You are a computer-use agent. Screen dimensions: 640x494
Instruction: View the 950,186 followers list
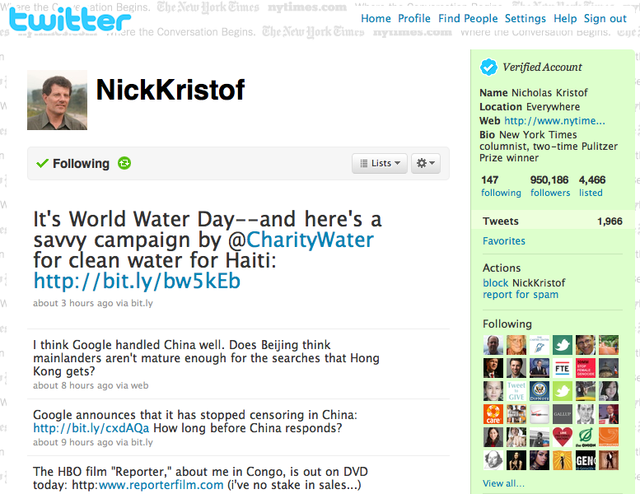click(549, 186)
